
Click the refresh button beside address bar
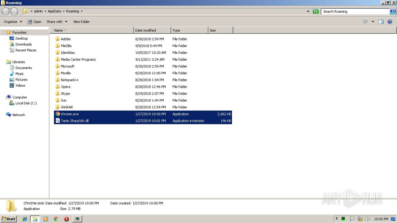click(316, 11)
